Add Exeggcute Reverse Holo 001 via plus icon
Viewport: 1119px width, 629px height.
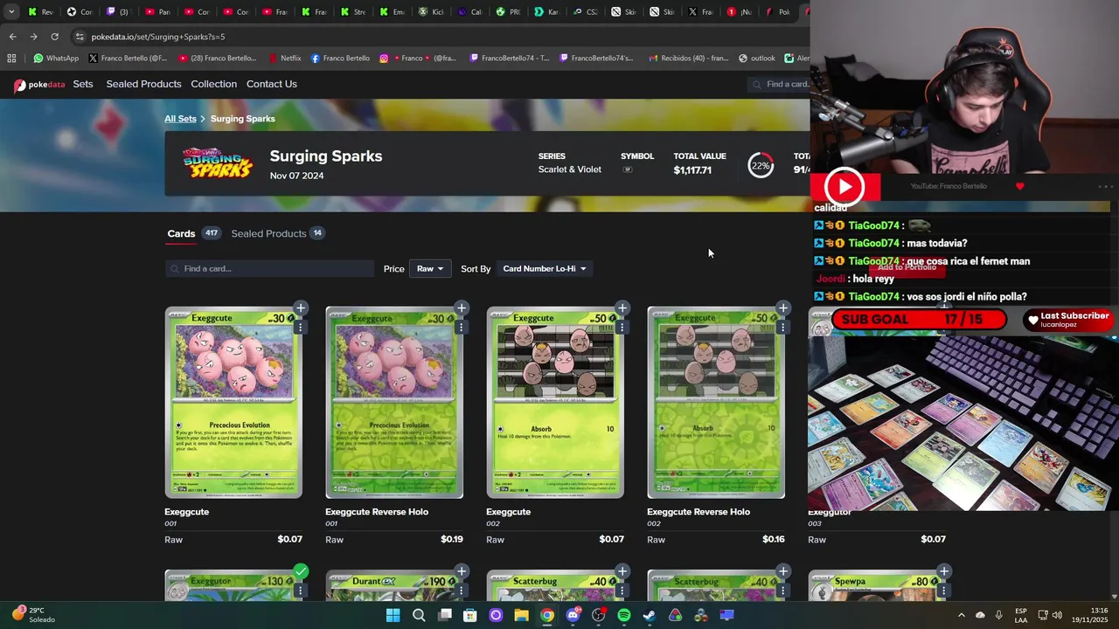(x=461, y=308)
